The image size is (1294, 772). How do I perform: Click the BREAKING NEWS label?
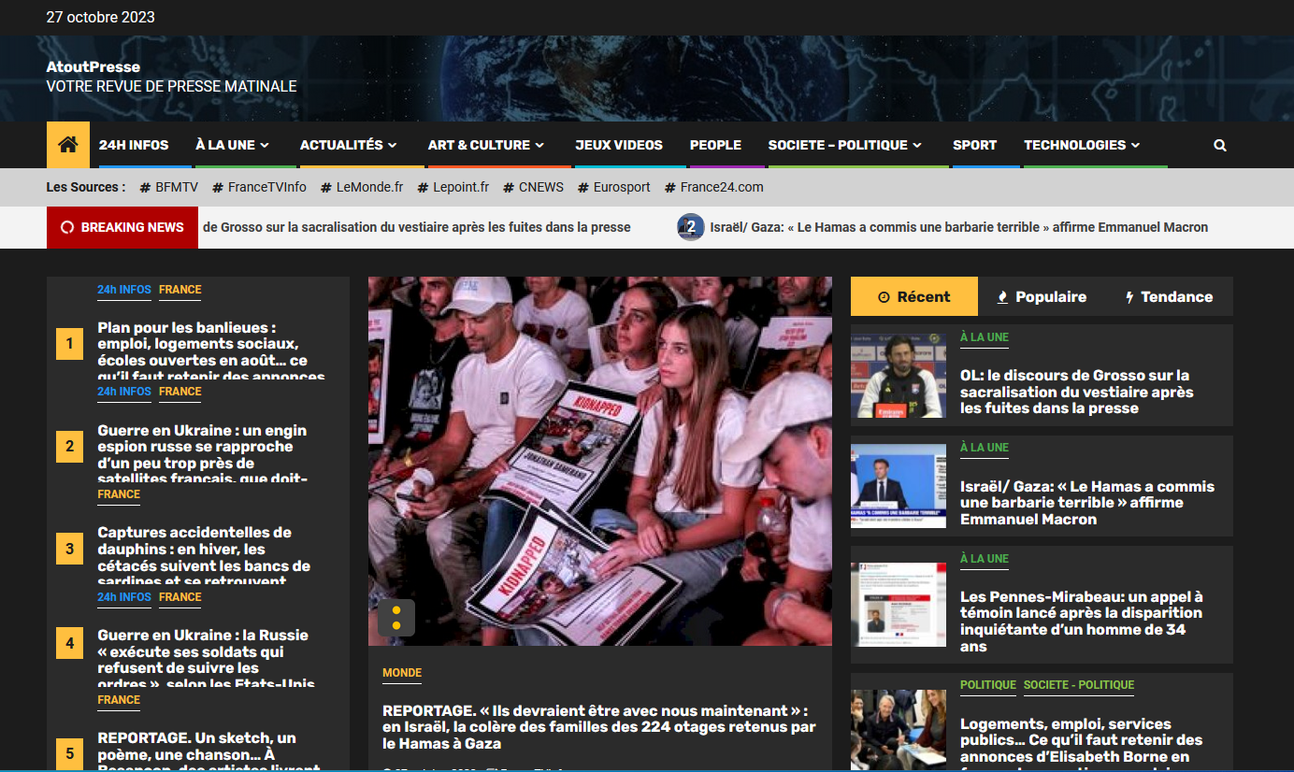(122, 227)
